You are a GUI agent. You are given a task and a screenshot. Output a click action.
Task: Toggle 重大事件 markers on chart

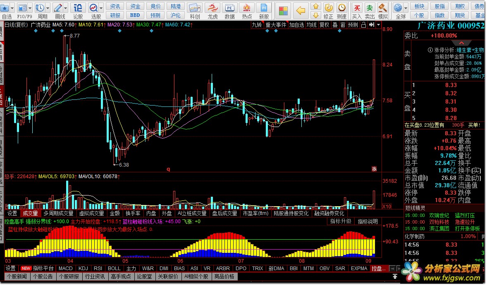[x=276, y=25]
